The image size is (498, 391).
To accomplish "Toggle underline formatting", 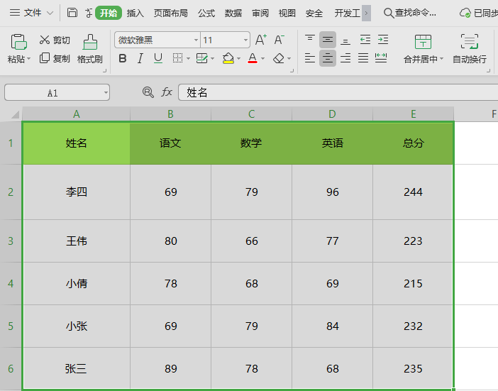I will pos(157,58).
